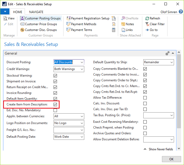Click the document icon right of Payment Registration Setup
Viewport: 184px width, 165px height.
pos(114,18)
